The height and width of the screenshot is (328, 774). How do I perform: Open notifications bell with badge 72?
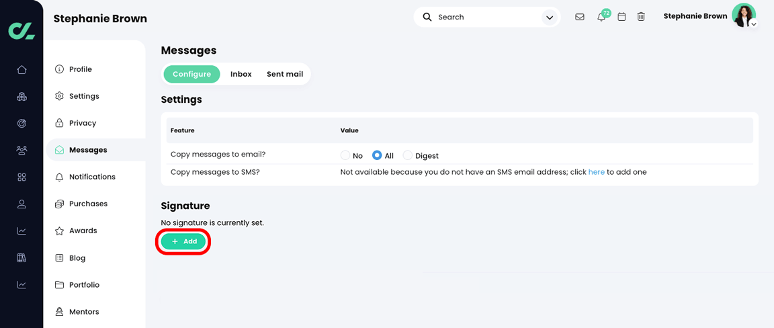point(601,17)
